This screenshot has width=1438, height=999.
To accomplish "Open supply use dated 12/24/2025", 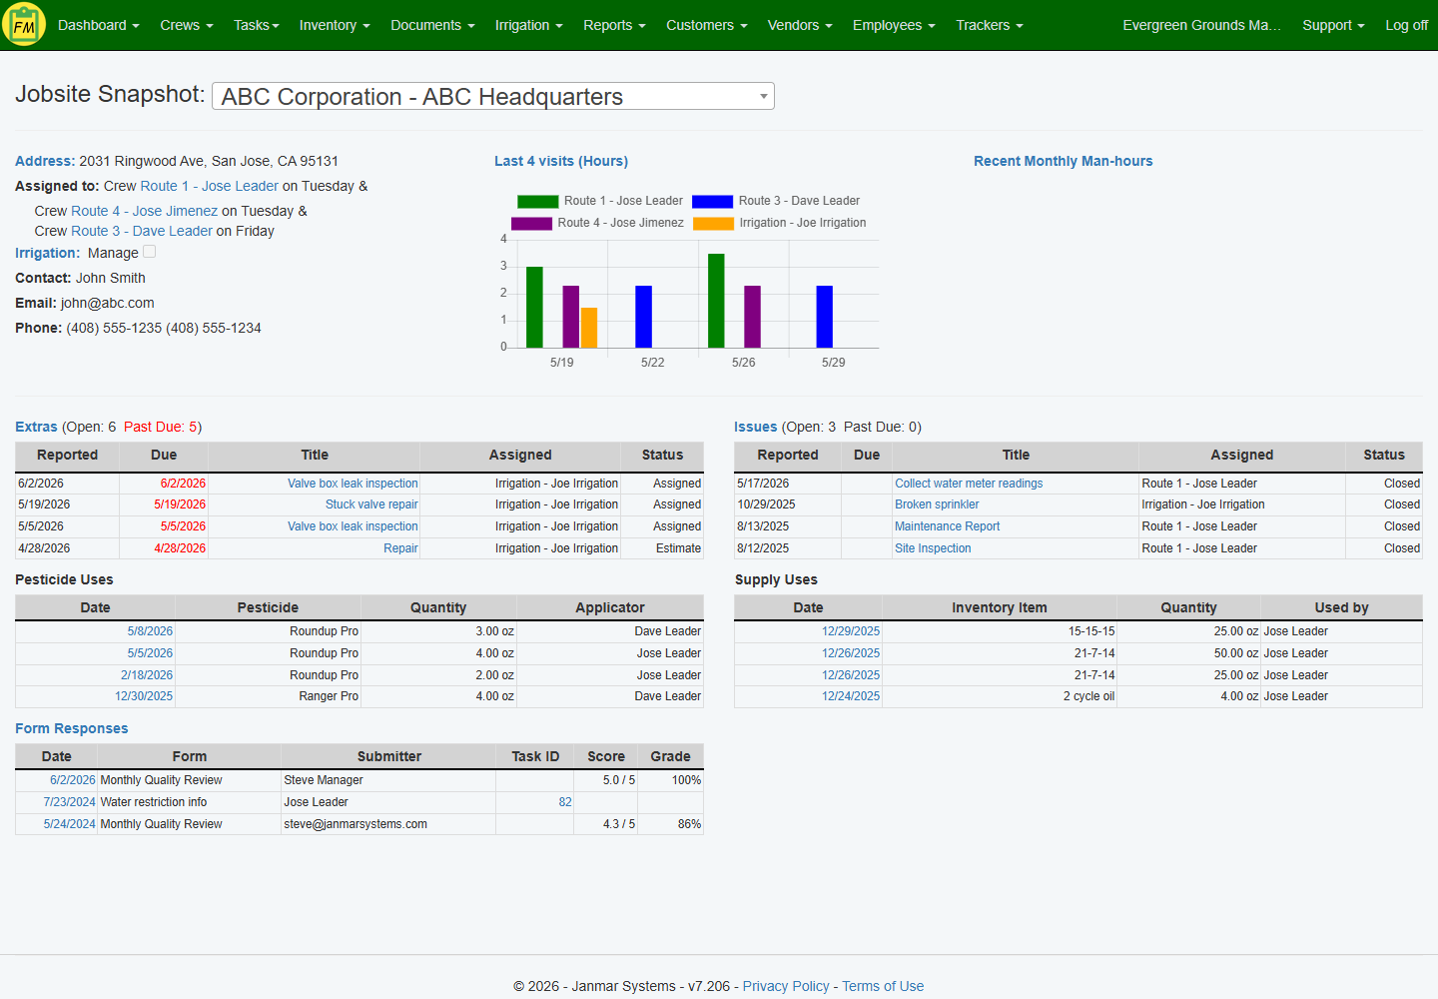I will coord(851,696).
